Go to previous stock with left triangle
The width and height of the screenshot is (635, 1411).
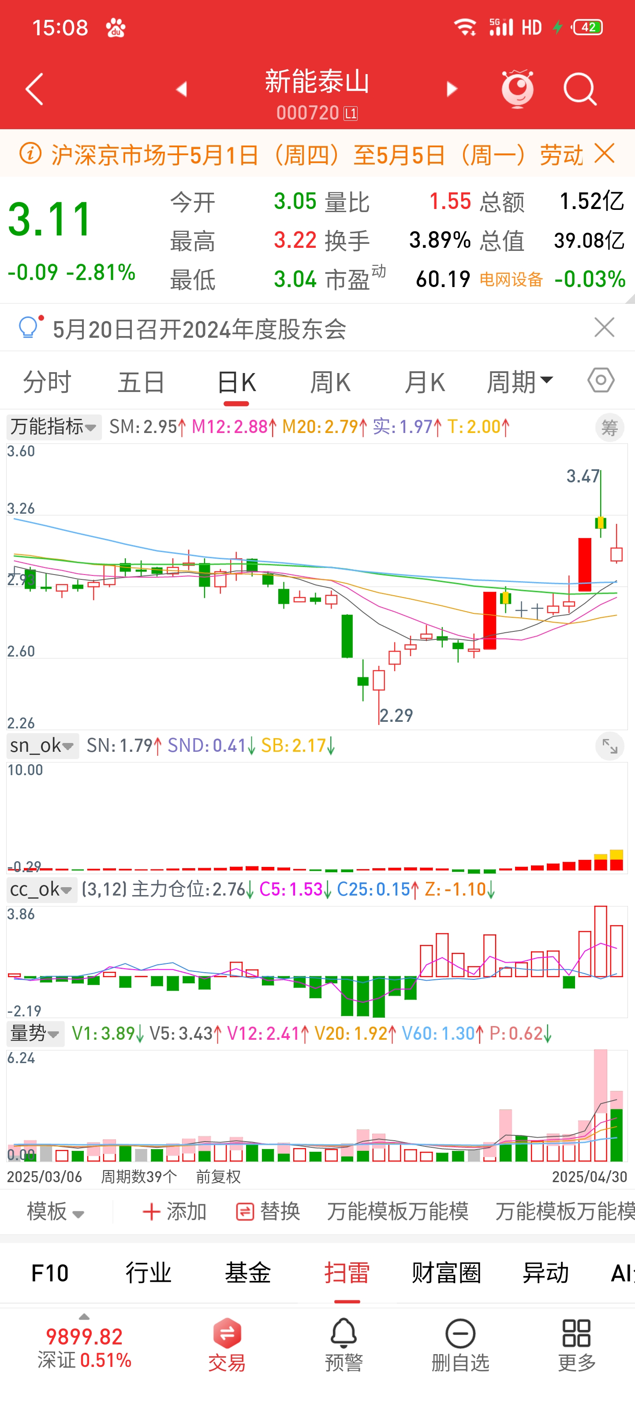click(x=181, y=89)
